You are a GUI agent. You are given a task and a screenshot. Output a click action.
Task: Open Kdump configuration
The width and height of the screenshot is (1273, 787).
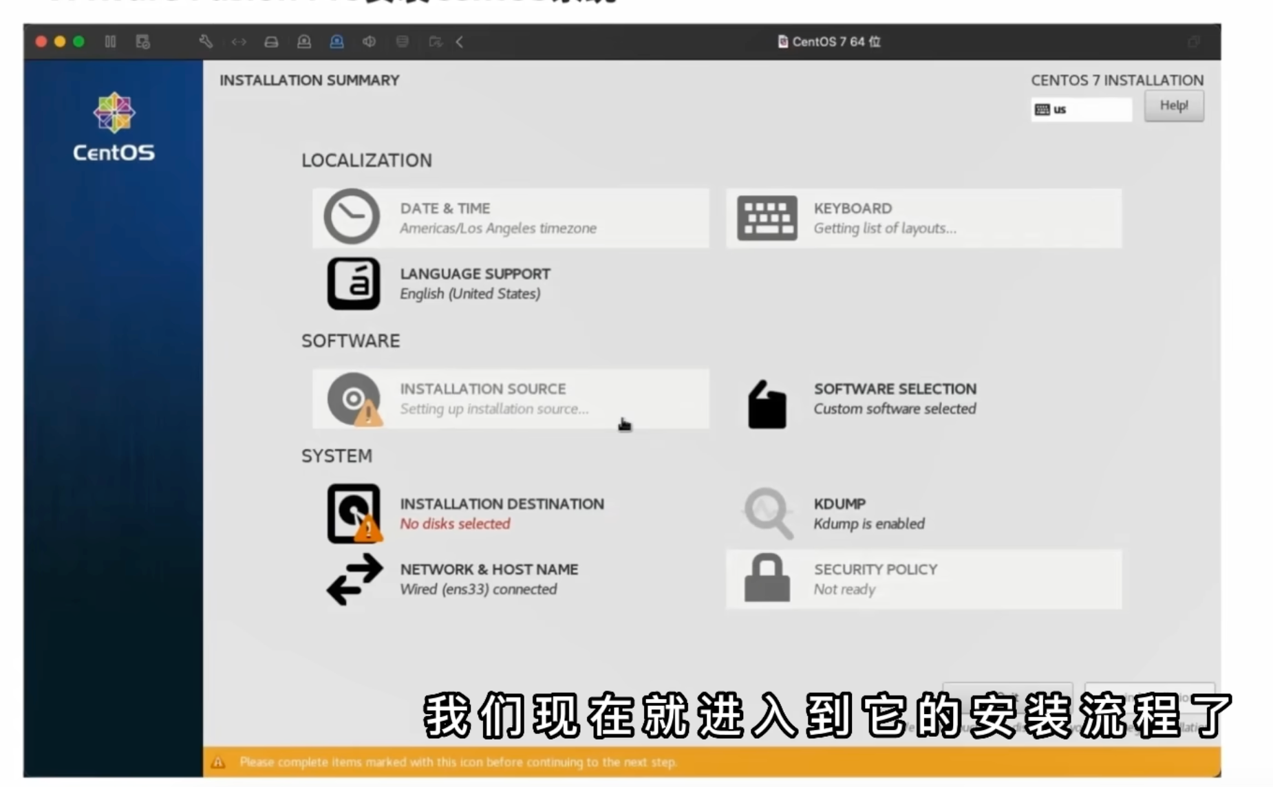point(923,514)
